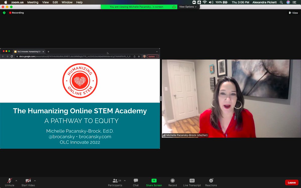Click the Humanizing Online STEM logo
Screen dimensions: 301x188
click(80, 81)
